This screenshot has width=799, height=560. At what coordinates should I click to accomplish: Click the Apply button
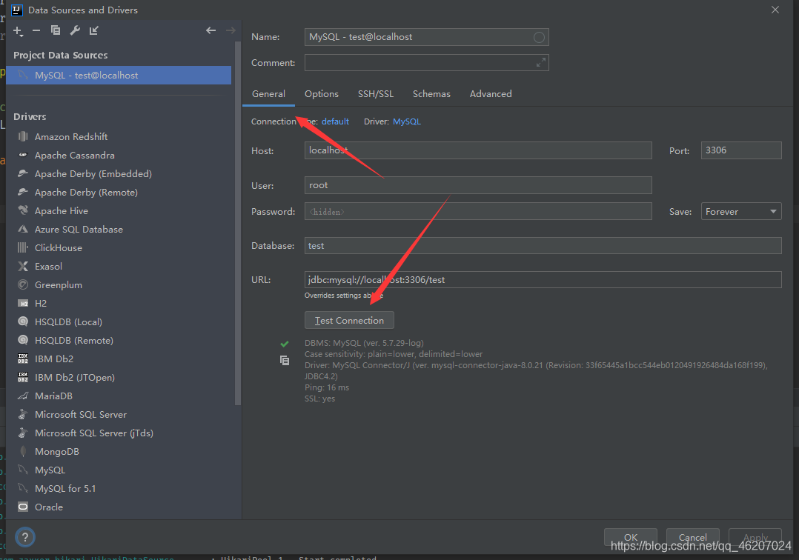(755, 537)
